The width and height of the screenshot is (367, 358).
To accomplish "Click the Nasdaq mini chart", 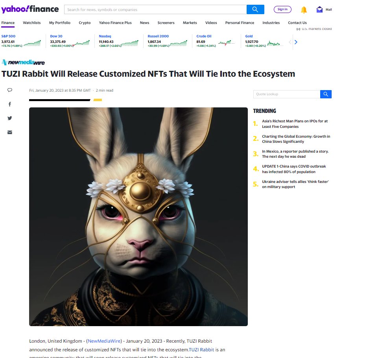I will [130, 43].
